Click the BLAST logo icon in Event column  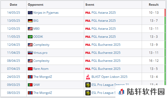(x=88, y=77)
